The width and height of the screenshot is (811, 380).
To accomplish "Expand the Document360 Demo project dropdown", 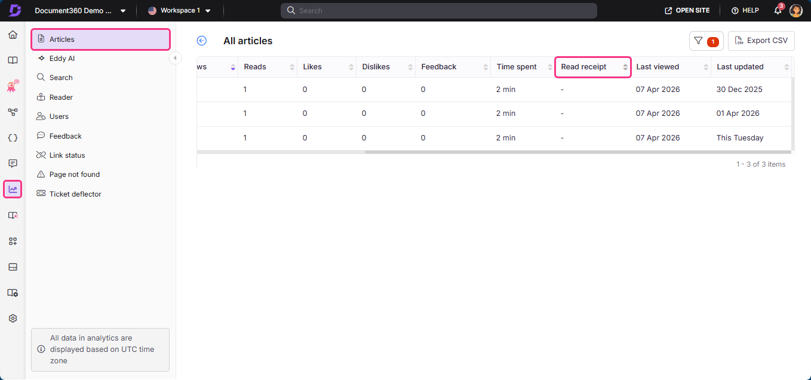I will 123,10.
